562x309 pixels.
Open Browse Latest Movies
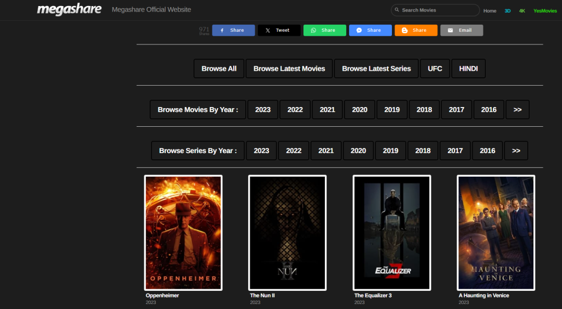click(x=289, y=69)
